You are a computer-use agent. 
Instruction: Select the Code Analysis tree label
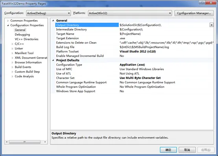24,76
